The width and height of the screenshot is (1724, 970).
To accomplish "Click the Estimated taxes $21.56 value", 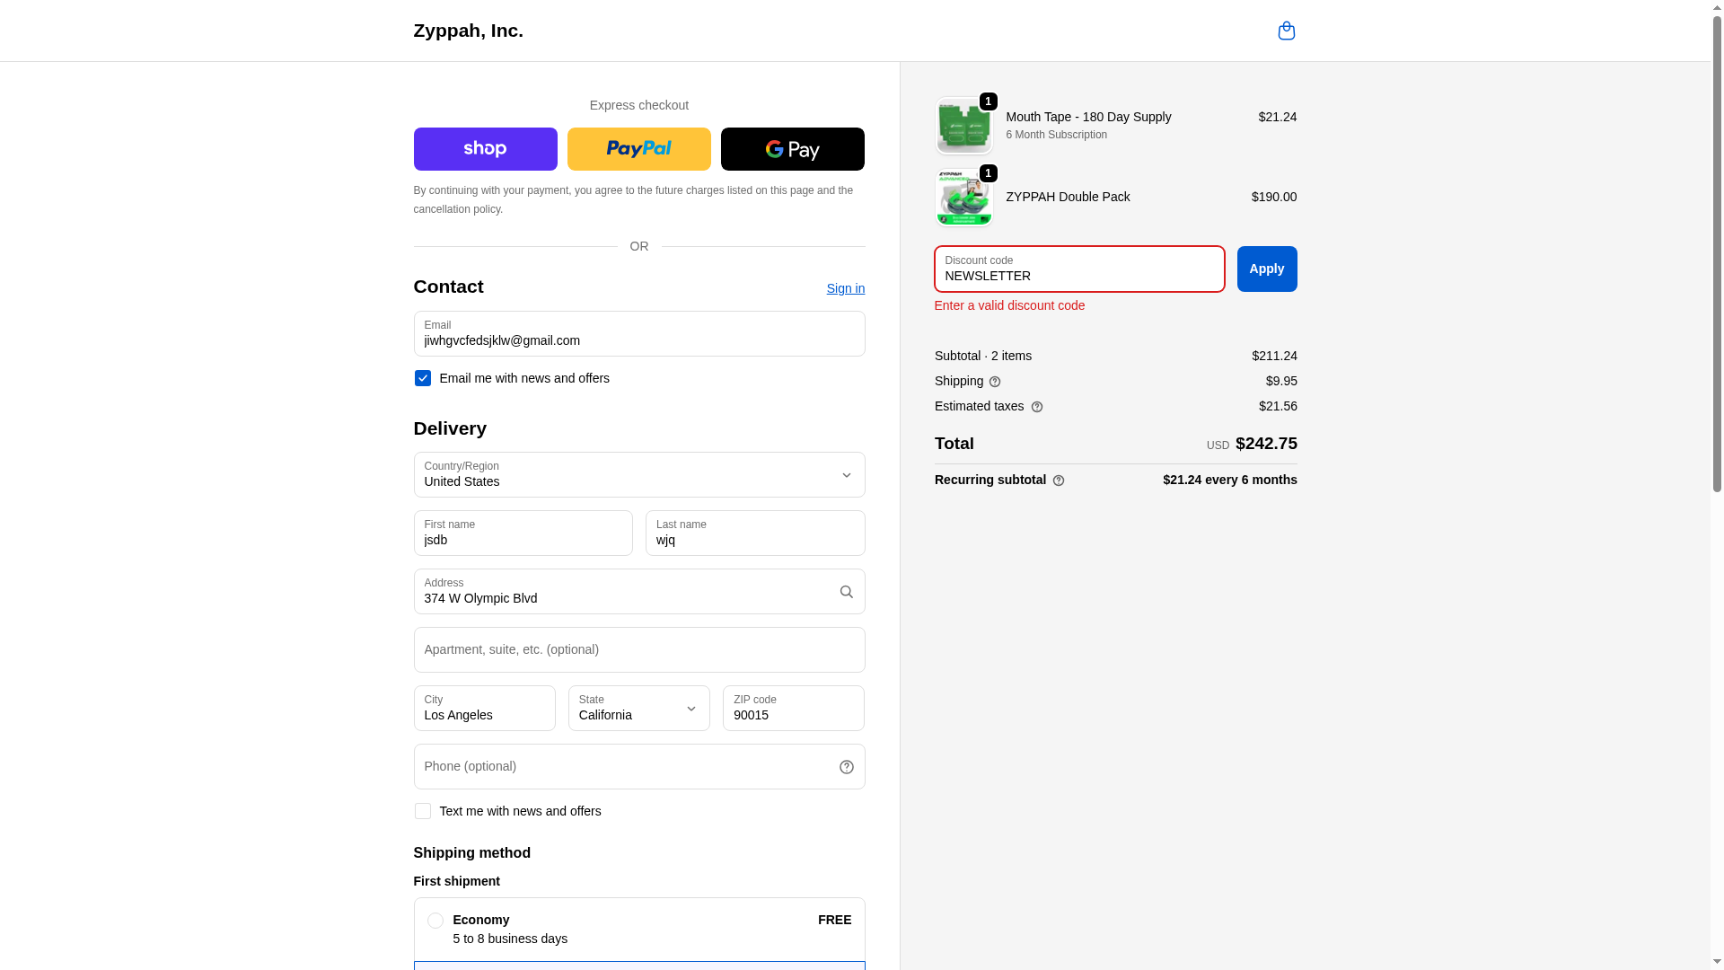I will 1278,406.
